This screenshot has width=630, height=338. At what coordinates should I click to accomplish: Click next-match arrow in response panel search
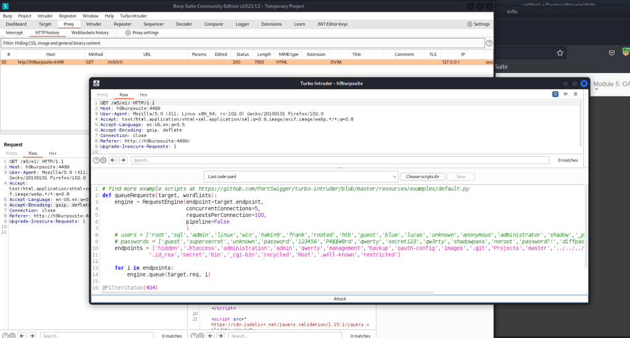pos(221,336)
